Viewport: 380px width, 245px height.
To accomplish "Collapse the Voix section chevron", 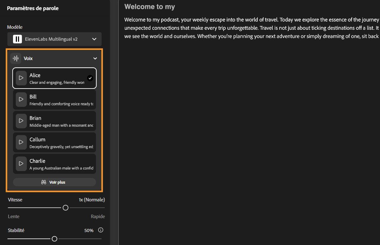I will point(95,58).
